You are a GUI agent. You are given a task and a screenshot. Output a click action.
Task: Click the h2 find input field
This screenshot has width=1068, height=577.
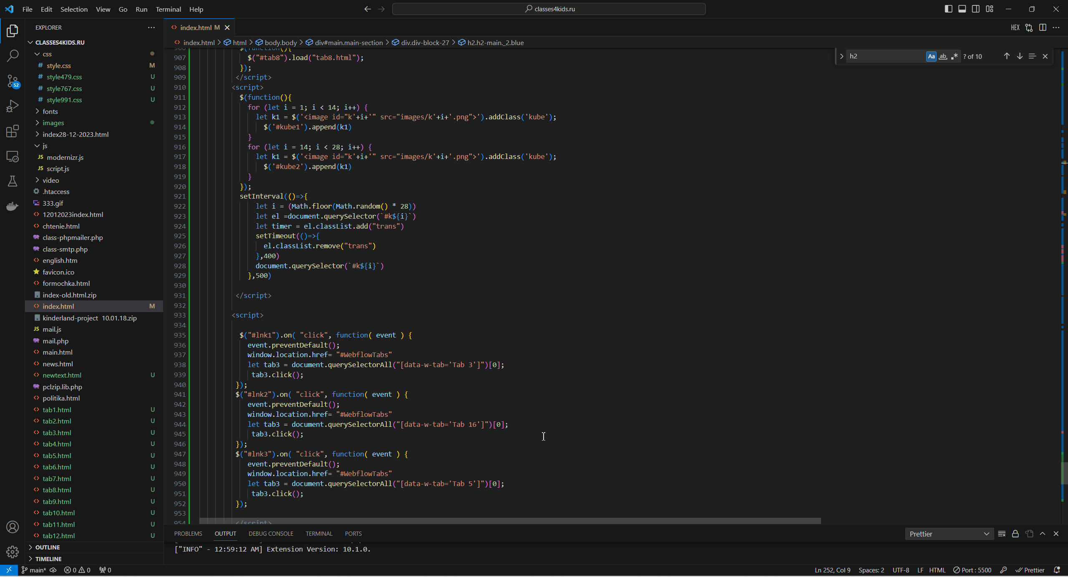tap(884, 56)
